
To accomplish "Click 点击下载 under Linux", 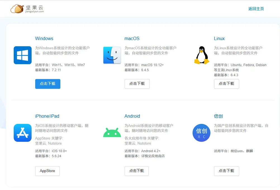I will [227, 84].
